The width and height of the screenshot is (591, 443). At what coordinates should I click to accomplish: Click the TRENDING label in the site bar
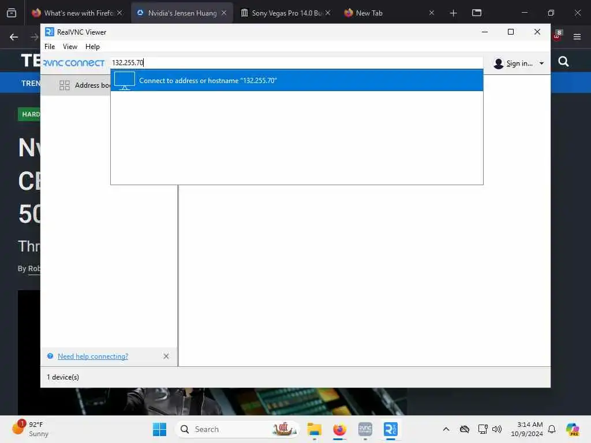pyautogui.click(x=31, y=83)
